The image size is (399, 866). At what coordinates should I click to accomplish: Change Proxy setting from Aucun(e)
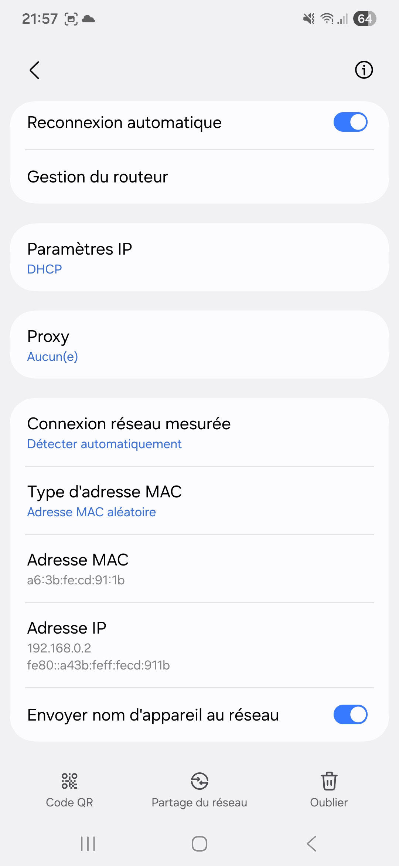pos(199,345)
